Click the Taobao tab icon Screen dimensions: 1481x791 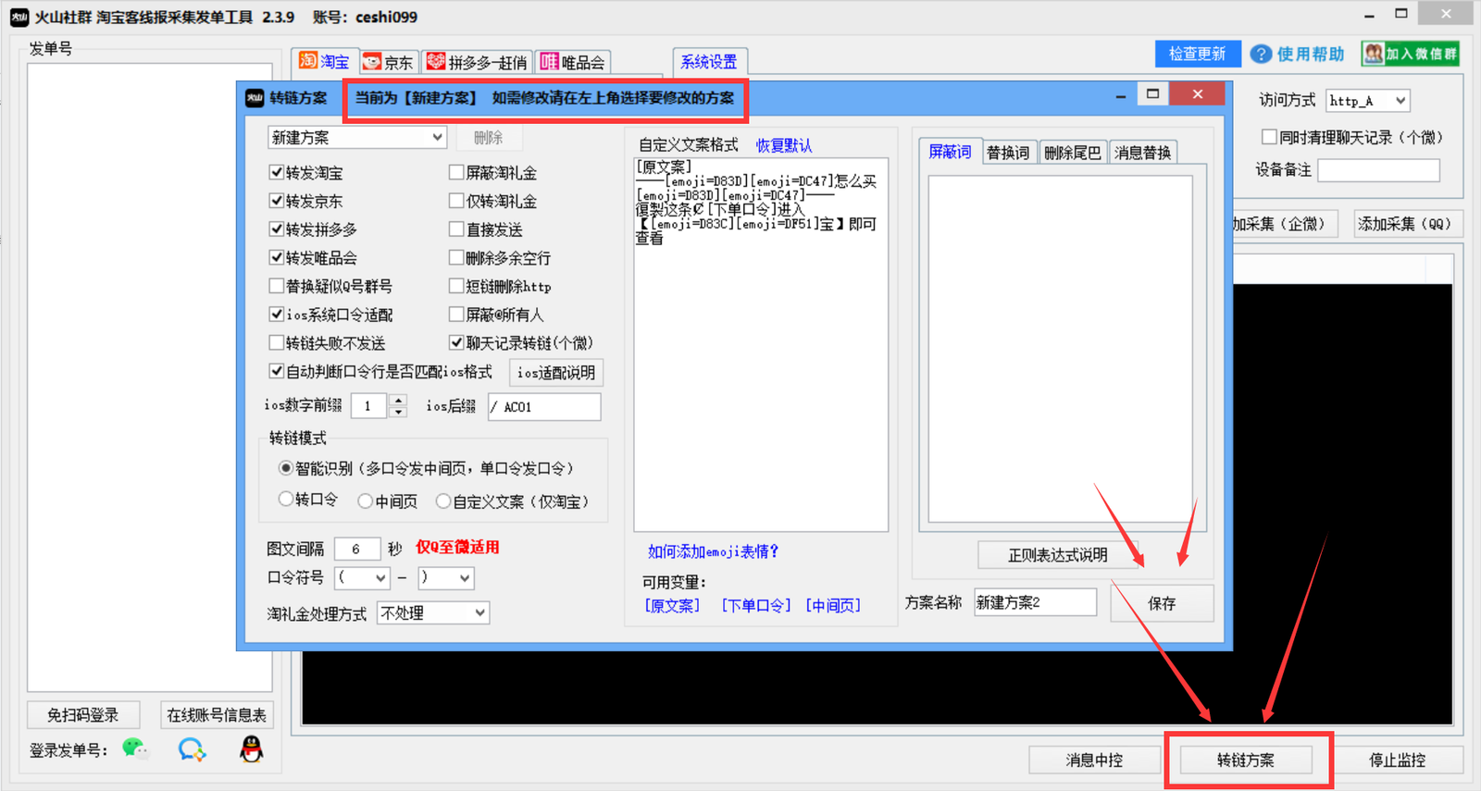308,61
